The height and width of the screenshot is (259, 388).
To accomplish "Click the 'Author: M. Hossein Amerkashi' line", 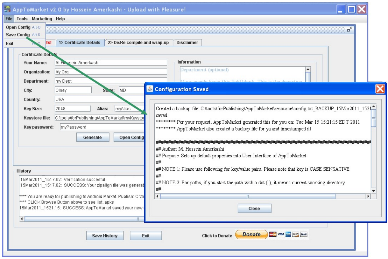I will click(190, 149).
